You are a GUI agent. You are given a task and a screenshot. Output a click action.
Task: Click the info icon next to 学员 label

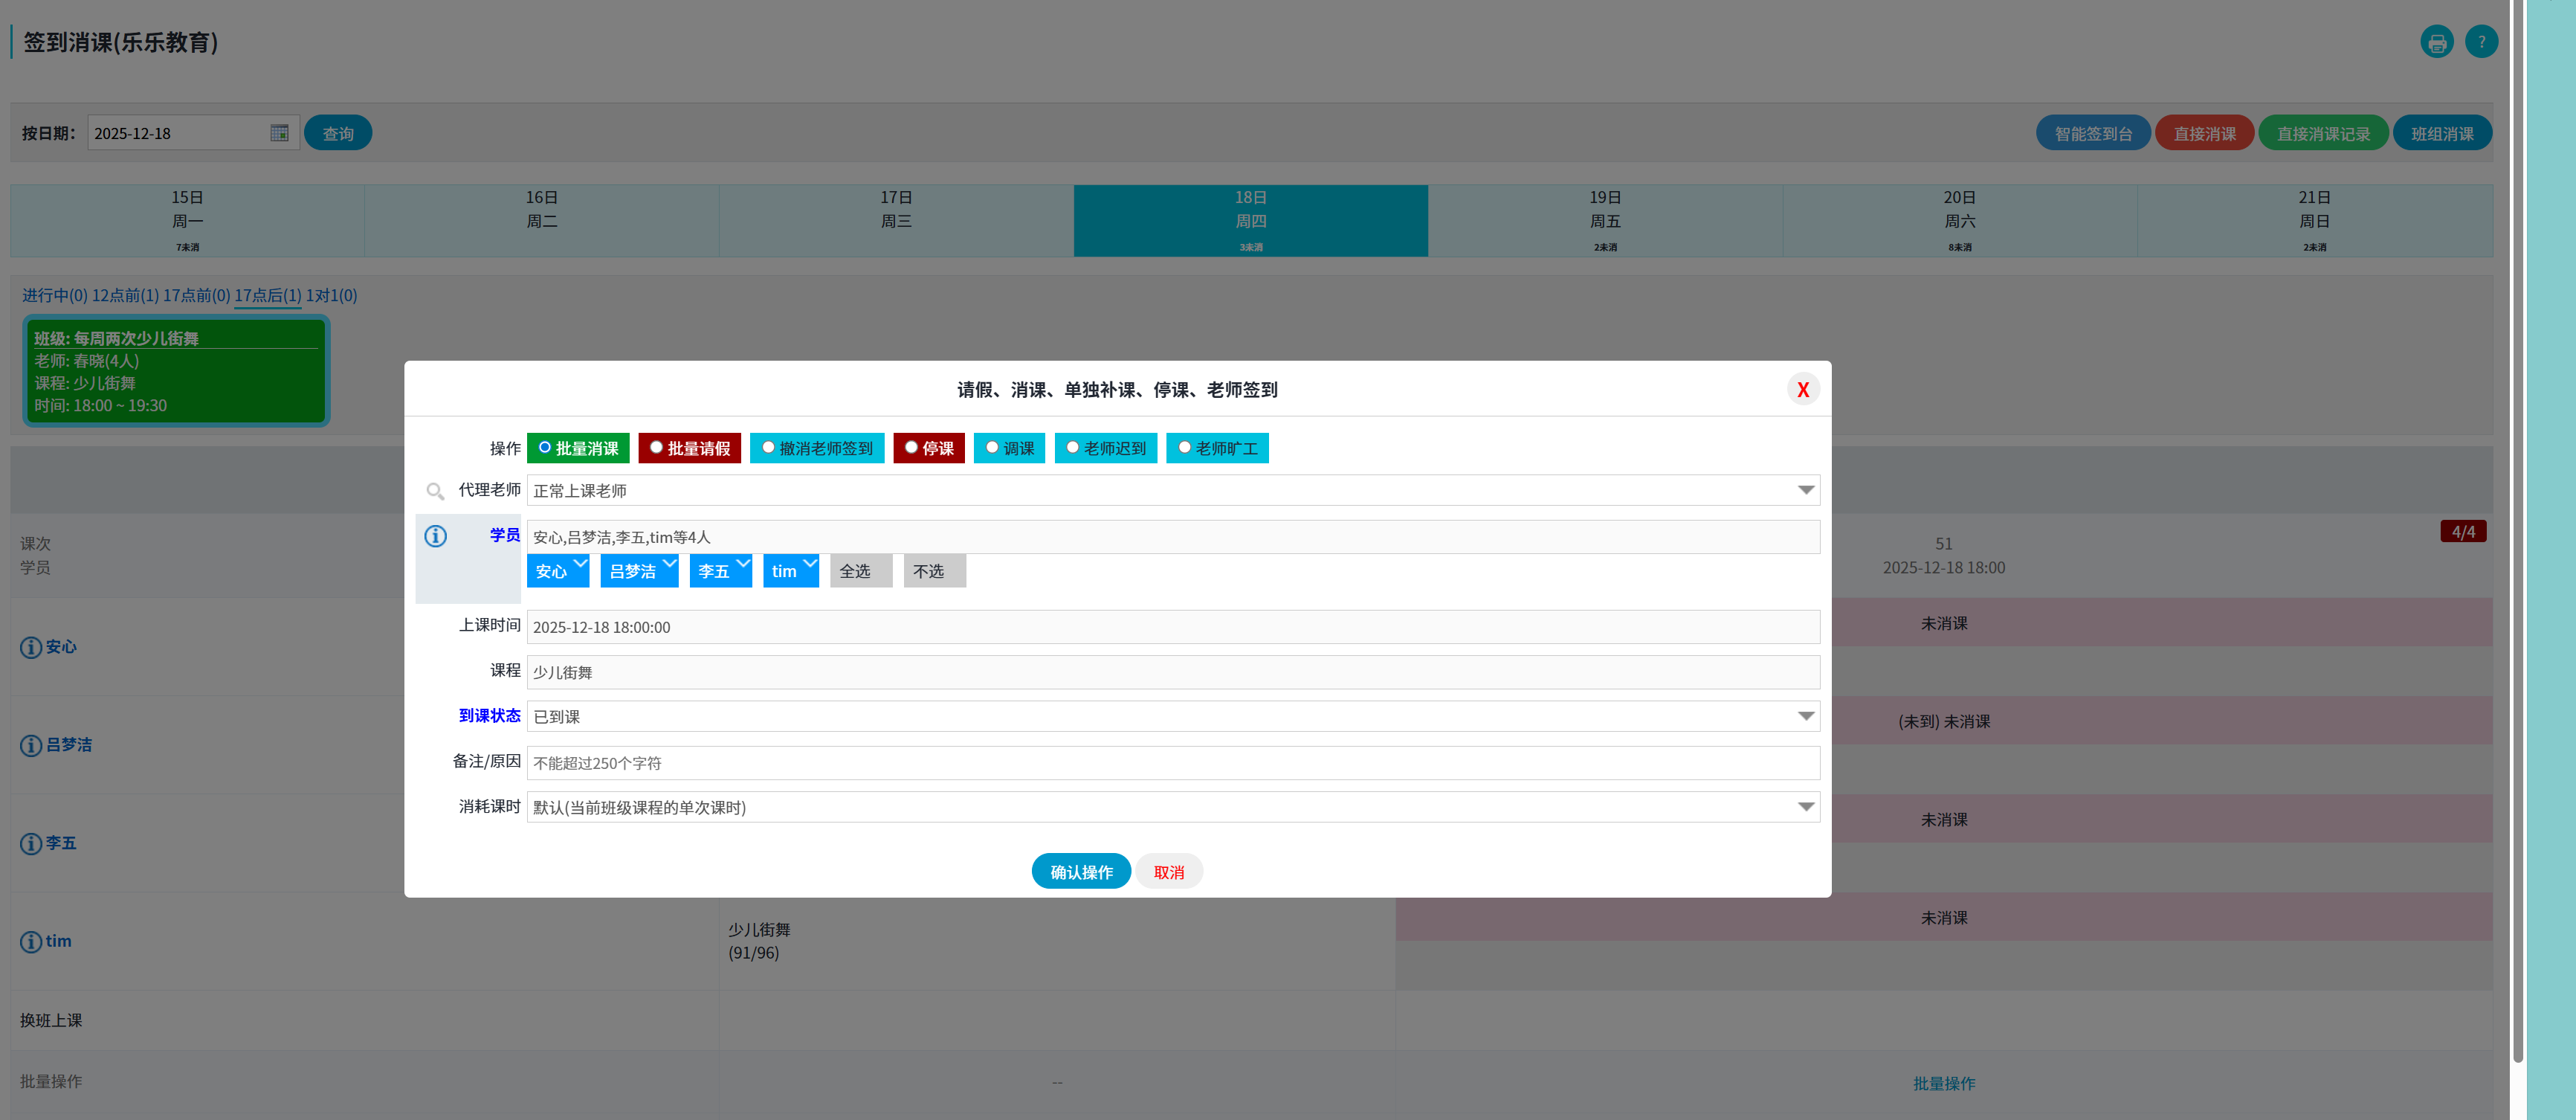[435, 536]
